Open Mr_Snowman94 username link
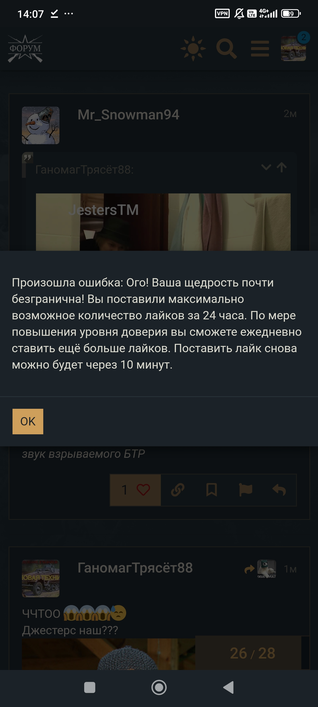 coord(129,114)
